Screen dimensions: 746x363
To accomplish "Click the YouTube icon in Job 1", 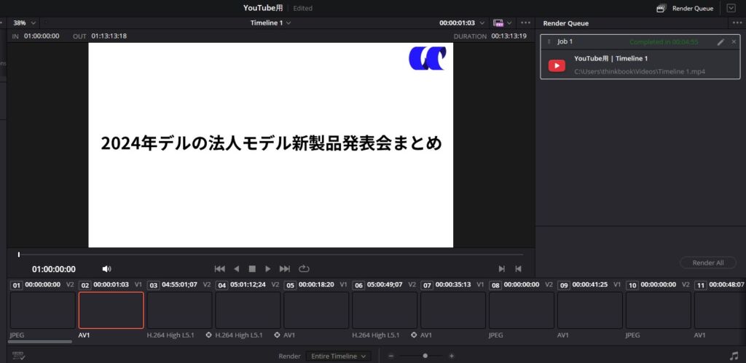I will pos(557,65).
